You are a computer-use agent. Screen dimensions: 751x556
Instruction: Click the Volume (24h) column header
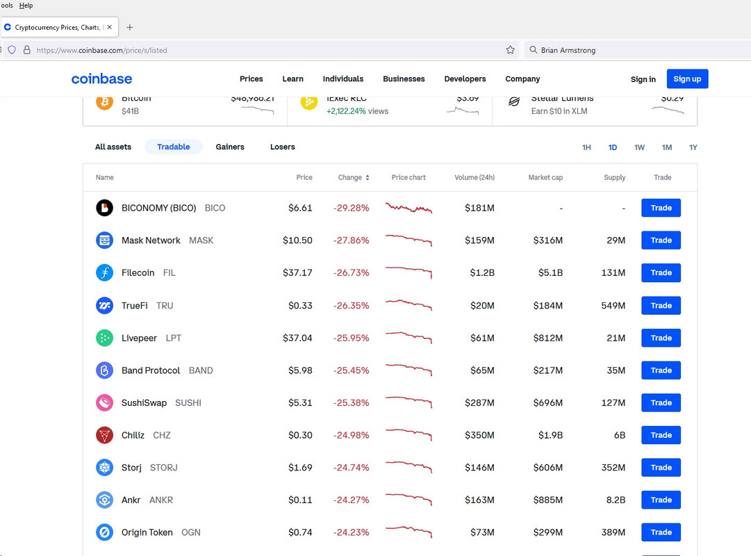pyautogui.click(x=474, y=177)
